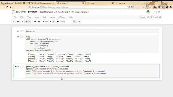Open the Help menu
Image resolution: width=173 pixels, height=97 pixels.
(71, 17)
